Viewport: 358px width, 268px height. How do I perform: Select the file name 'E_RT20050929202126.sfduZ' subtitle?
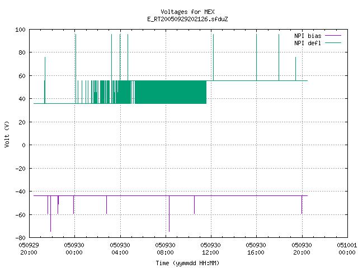pos(187,19)
